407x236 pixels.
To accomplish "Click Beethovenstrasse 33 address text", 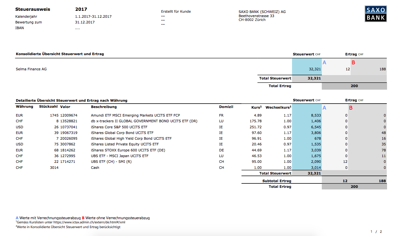I will coord(257,16).
